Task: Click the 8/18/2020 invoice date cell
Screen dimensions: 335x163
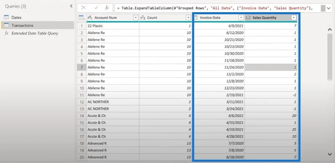Action: (219, 157)
